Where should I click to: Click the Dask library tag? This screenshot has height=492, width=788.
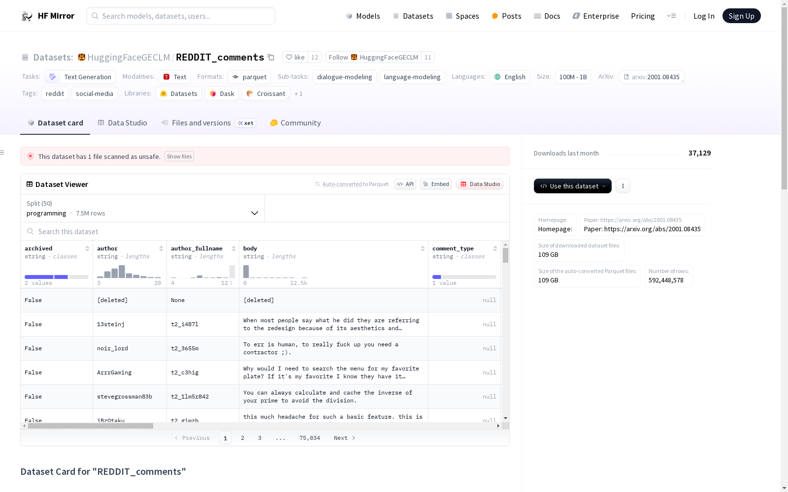[222, 93]
